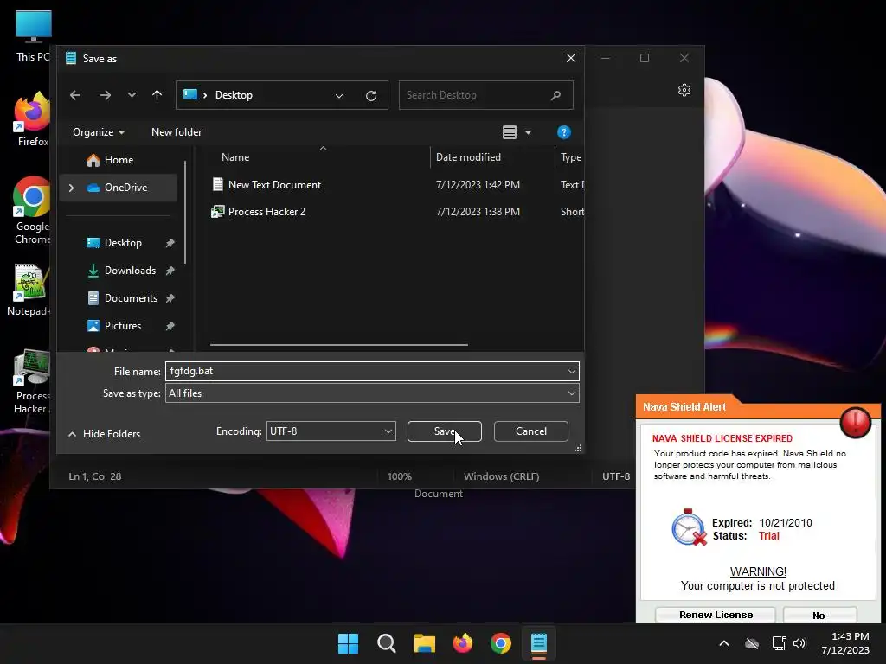Launch Firefox from taskbar

click(463, 643)
